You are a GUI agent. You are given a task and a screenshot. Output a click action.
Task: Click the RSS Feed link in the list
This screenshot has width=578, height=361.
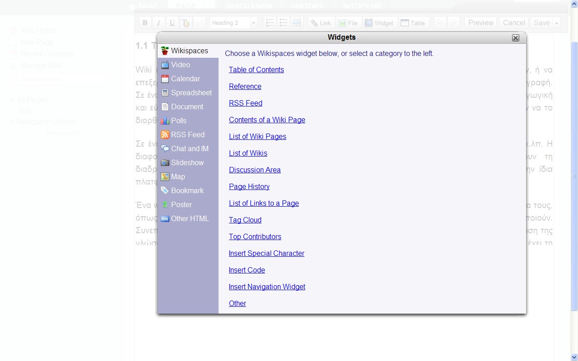pos(246,103)
